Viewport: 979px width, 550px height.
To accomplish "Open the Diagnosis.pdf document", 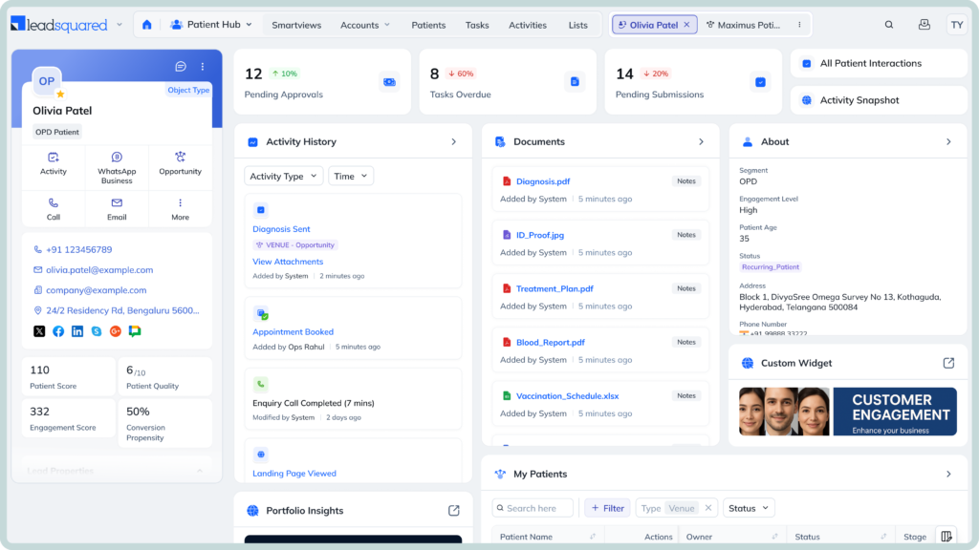I will (x=543, y=180).
